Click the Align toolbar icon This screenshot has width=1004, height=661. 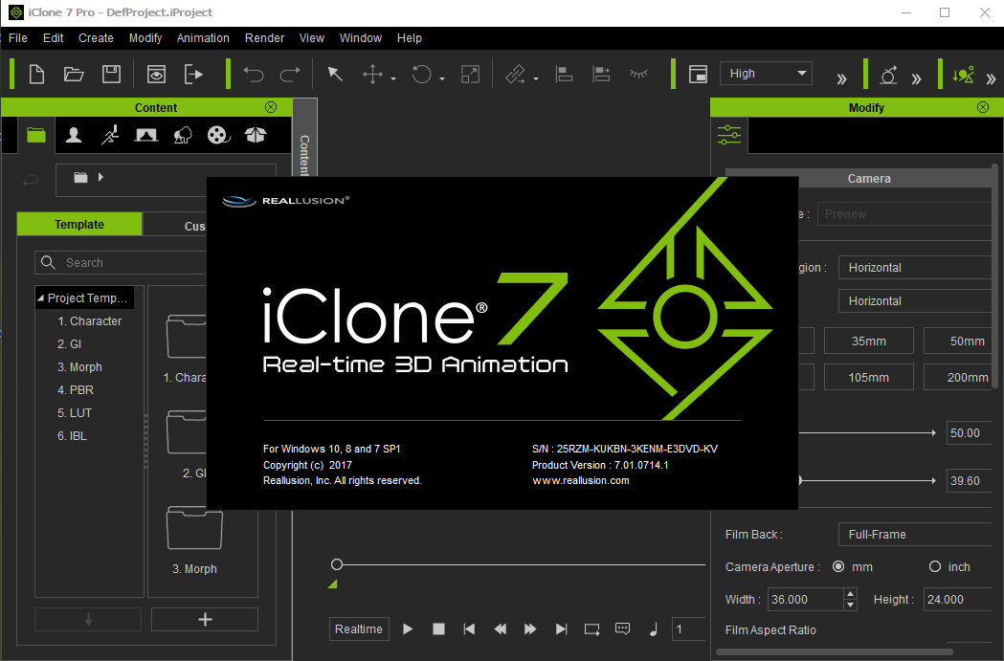[x=564, y=75]
